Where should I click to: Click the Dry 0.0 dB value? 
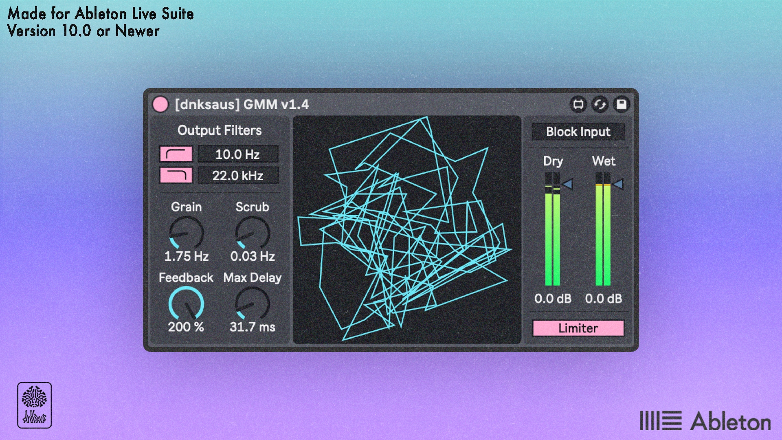553,299
